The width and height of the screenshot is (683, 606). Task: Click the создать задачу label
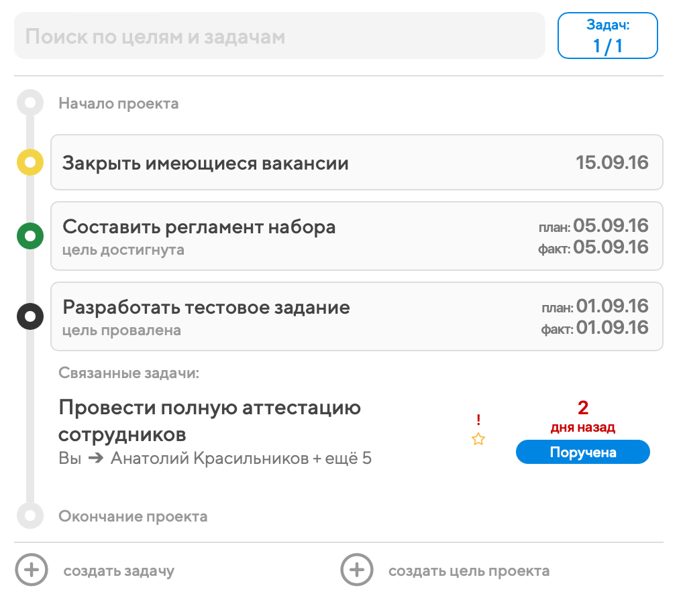coord(119,571)
